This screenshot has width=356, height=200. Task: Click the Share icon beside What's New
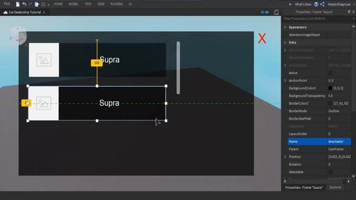(x=322, y=4)
